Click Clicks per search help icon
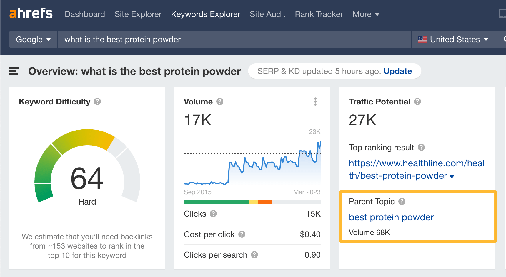506x277 pixels. point(254,255)
